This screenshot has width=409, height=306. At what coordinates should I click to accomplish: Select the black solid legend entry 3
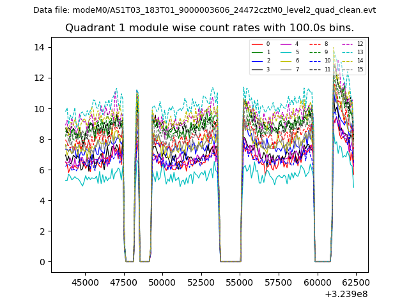pos(261,69)
